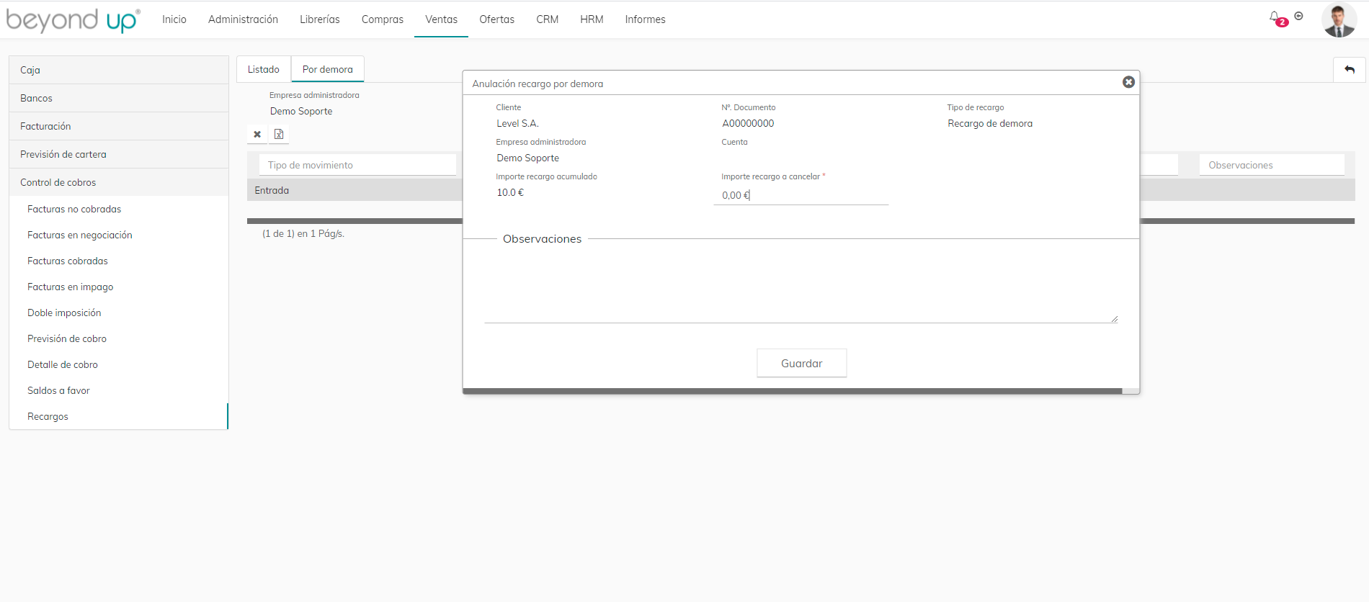Switch to the Listado tab
This screenshot has height=602, width=1369.
[264, 69]
